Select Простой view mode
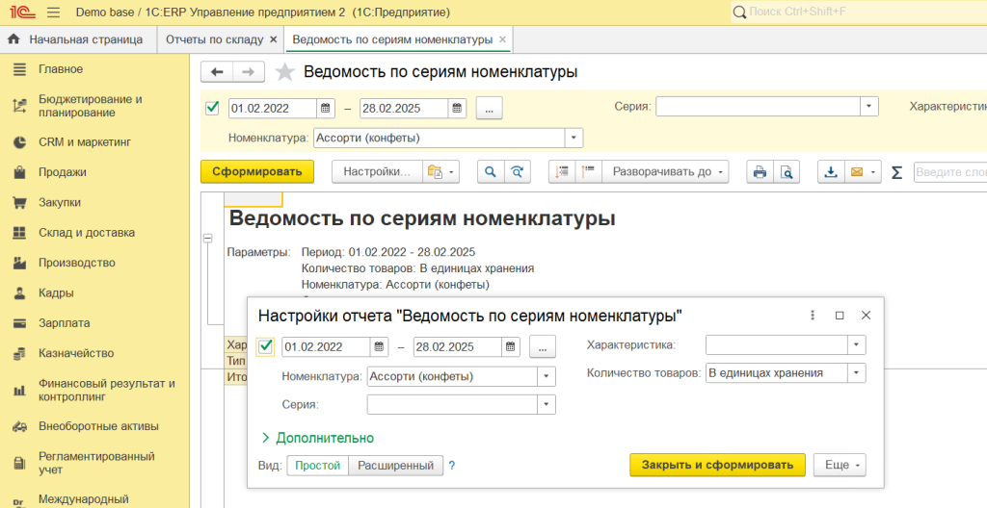 coord(317,466)
